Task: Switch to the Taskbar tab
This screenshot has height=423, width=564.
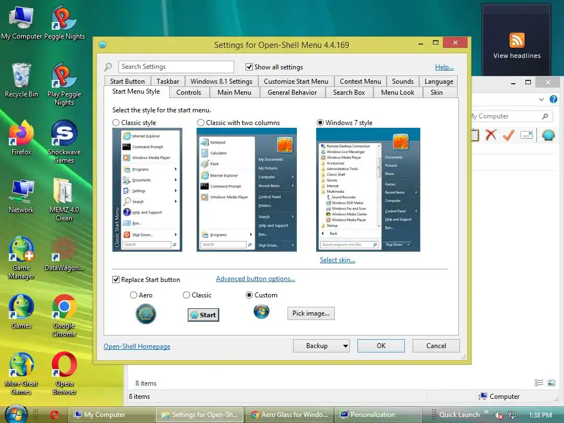Action: [167, 82]
